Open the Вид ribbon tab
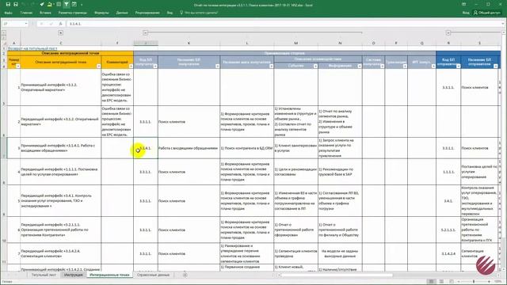This screenshot has height=285, width=507. click(x=170, y=13)
